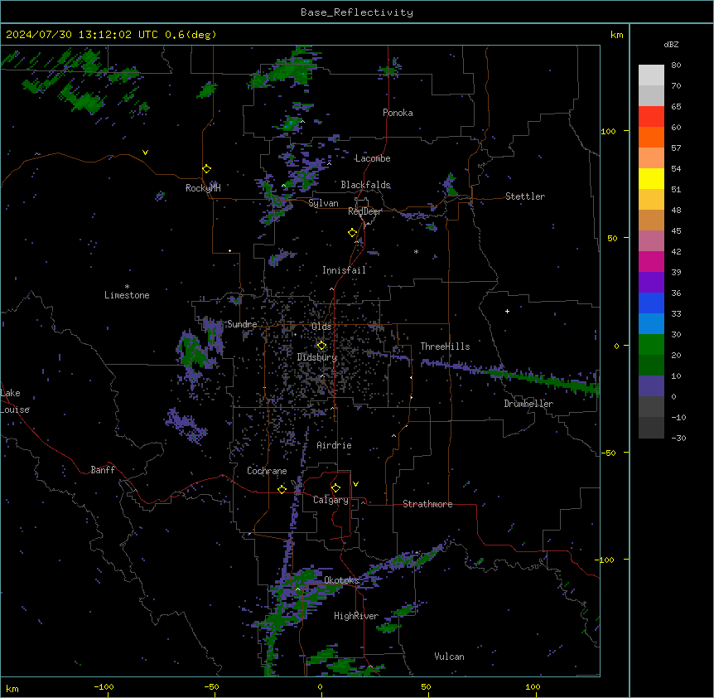
Task: Click the km unit label at top right
Action: tap(616, 35)
